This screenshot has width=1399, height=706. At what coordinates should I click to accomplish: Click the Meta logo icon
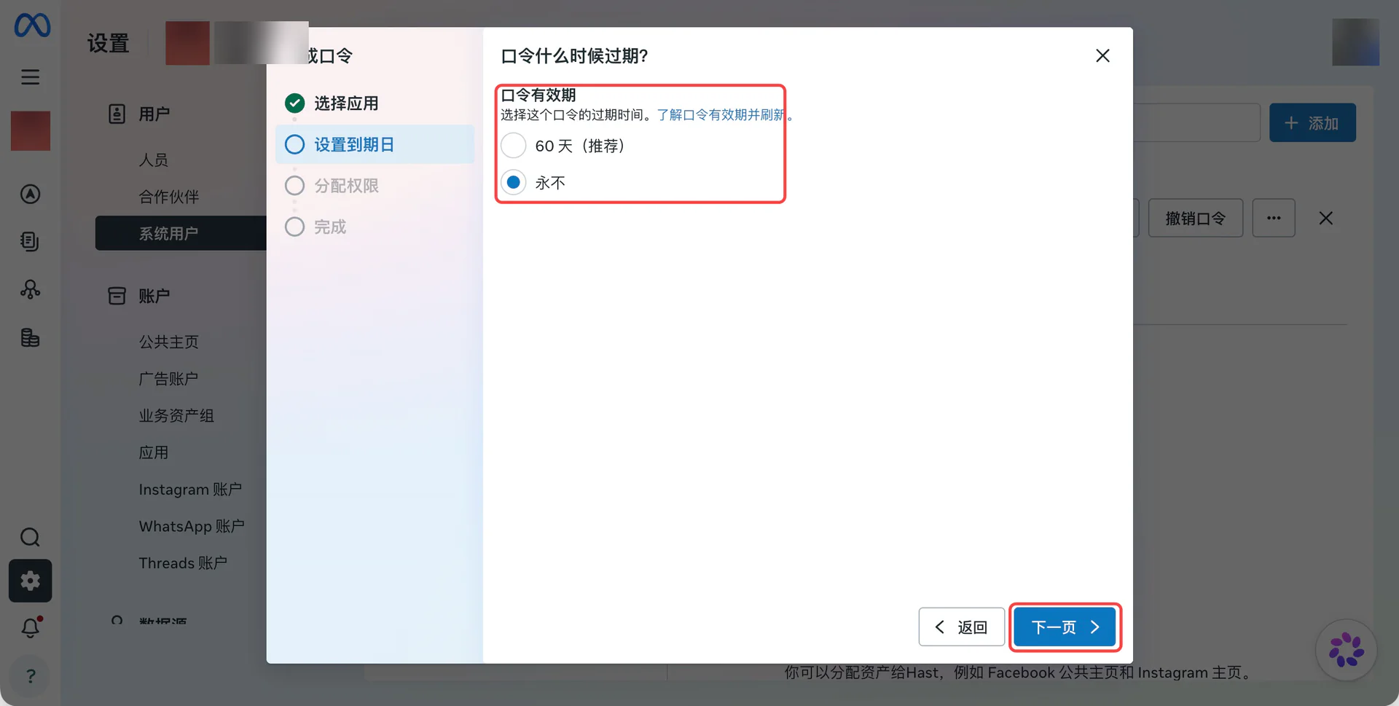pos(32,26)
